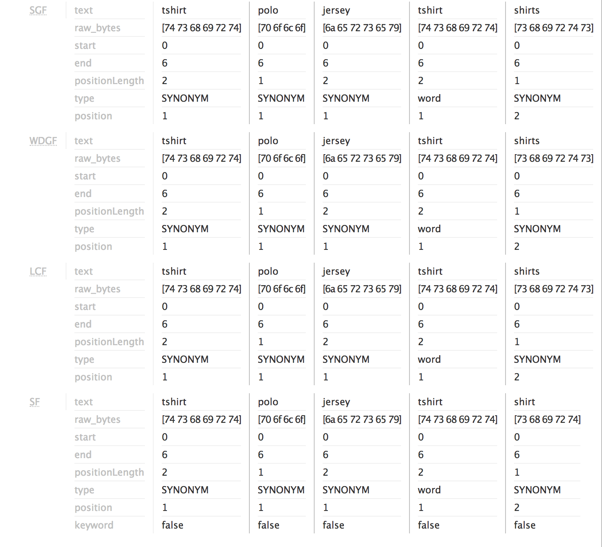Click the LCF filter abbreviation label
Image resolution: width=602 pixels, height=547 pixels.
[38, 271]
